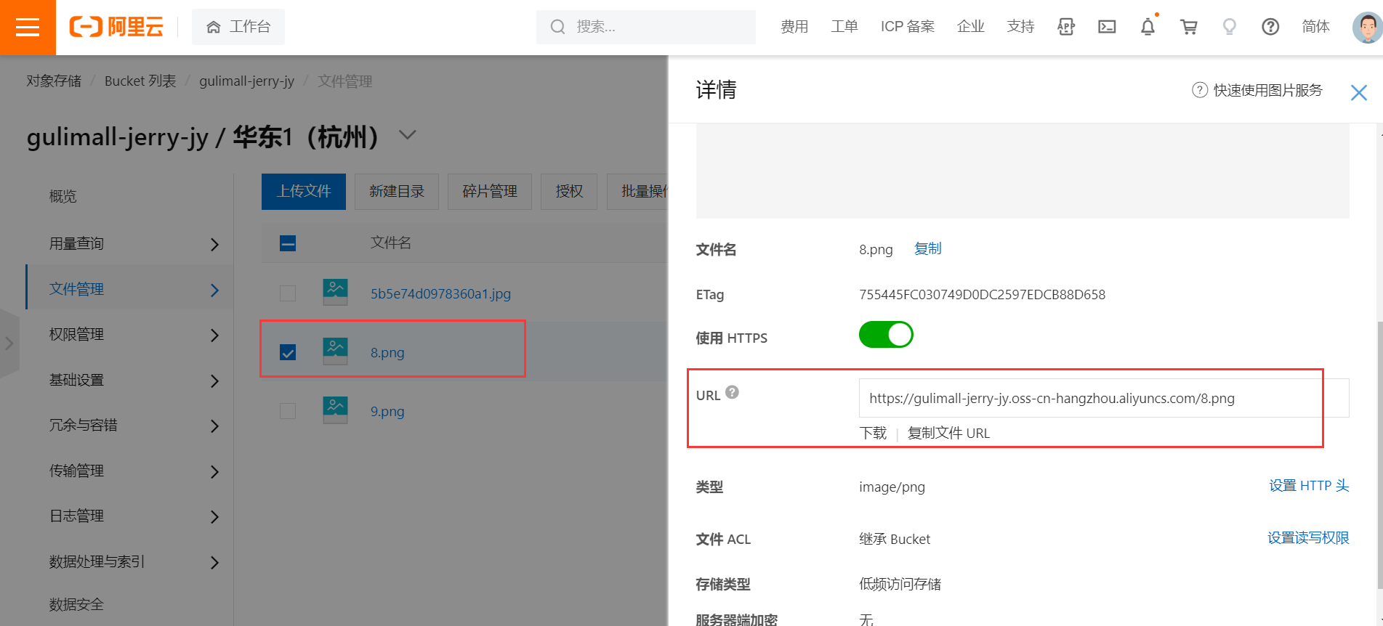Expand 用量查询 in the sidebar

tap(214, 245)
